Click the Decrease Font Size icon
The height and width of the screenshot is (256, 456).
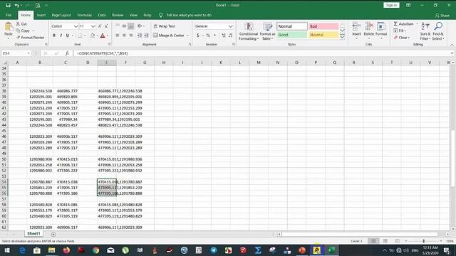coord(106,26)
